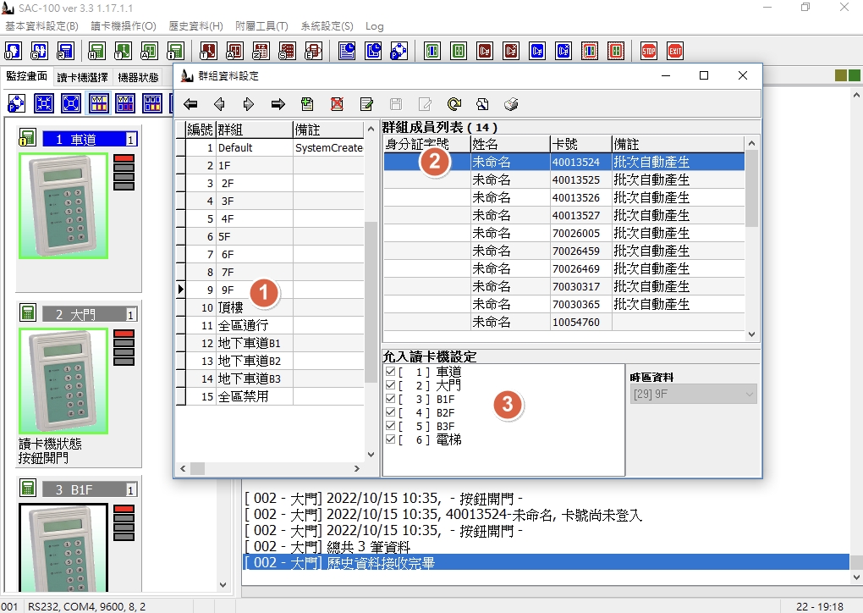Screen dimensions: 863x613
Task: Click the 卡號 column header
Action: [580, 144]
